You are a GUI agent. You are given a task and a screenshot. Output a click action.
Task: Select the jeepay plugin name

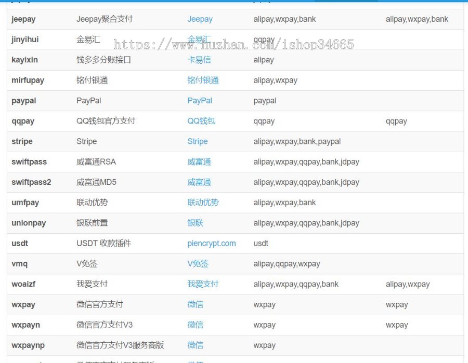23,19
